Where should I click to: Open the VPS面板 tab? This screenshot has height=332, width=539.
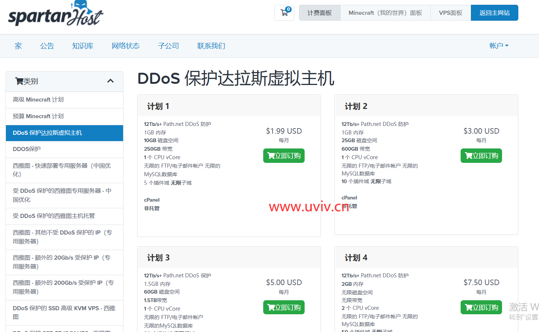[450, 13]
